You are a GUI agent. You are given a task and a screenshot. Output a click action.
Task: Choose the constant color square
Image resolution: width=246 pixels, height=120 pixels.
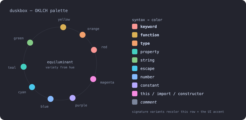(135, 85)
